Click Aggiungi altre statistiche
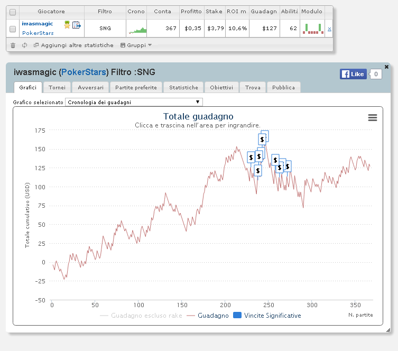The height and width of the screenshot is (351, 398). (x=73, y=45)
